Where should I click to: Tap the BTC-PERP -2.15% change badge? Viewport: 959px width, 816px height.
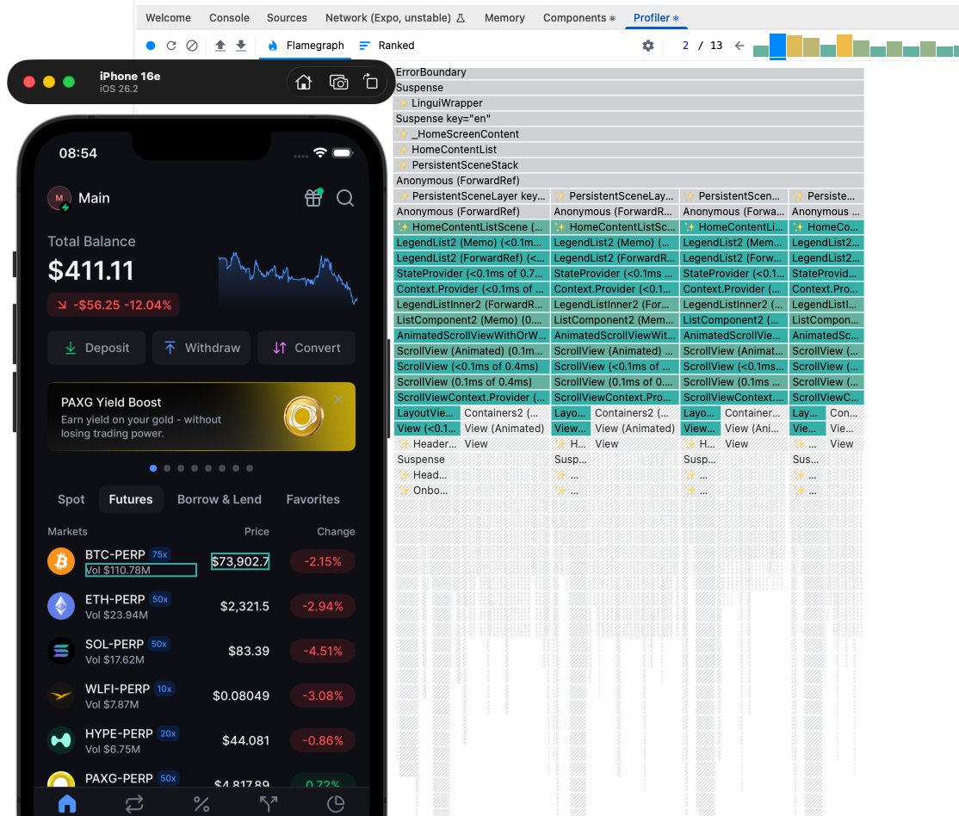323,561
